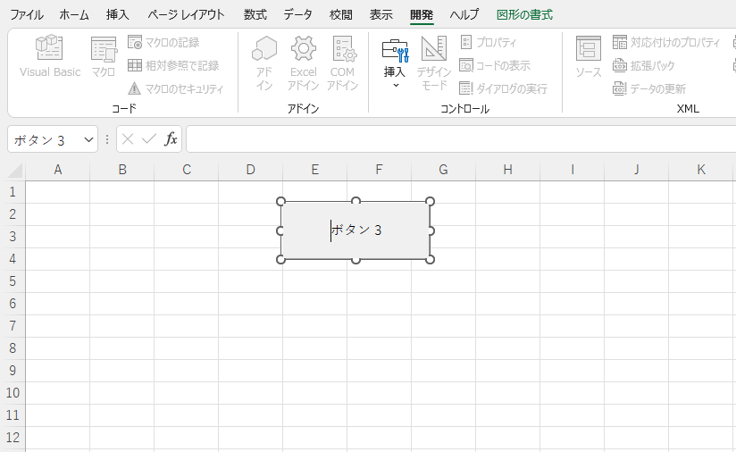
Task: Click the 挿入 controls toolbox icon
Action: pos(395,51)
